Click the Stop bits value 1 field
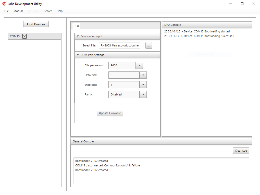This screenshot has height=195, width=260. (x=124, y=85)
